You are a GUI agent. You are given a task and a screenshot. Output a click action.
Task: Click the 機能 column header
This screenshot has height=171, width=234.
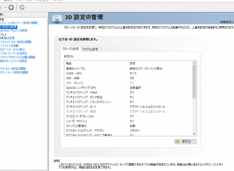click(96, 64)
